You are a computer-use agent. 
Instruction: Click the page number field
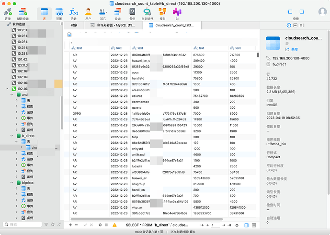pyautogui.click(x=216, y=225)
